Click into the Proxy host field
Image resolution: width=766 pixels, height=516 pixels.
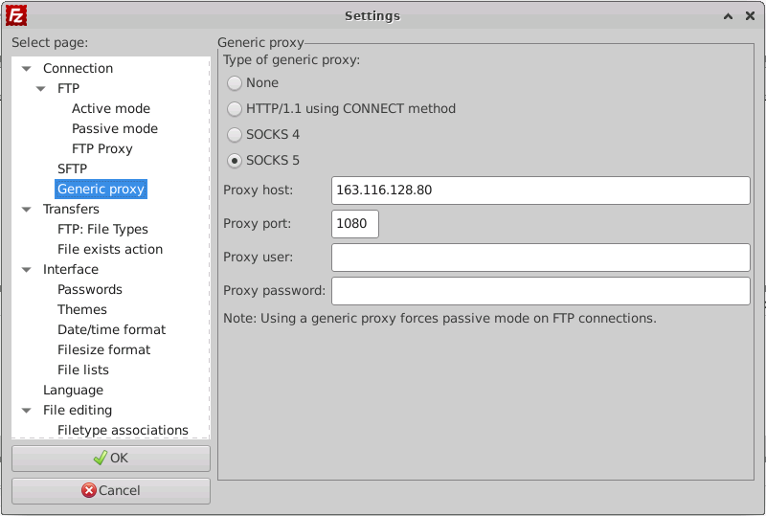pyautogui.click(x=540, y=191)
